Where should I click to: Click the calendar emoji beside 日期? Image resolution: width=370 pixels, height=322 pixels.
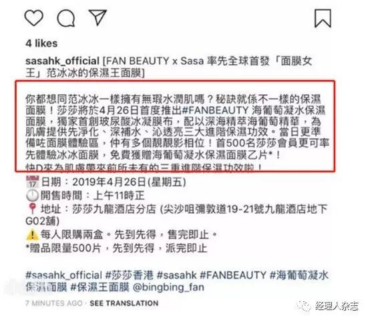(32, 182)
